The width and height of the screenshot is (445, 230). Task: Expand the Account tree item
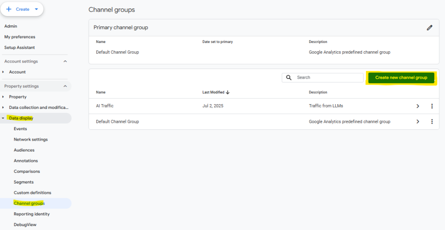click(3, 72)
